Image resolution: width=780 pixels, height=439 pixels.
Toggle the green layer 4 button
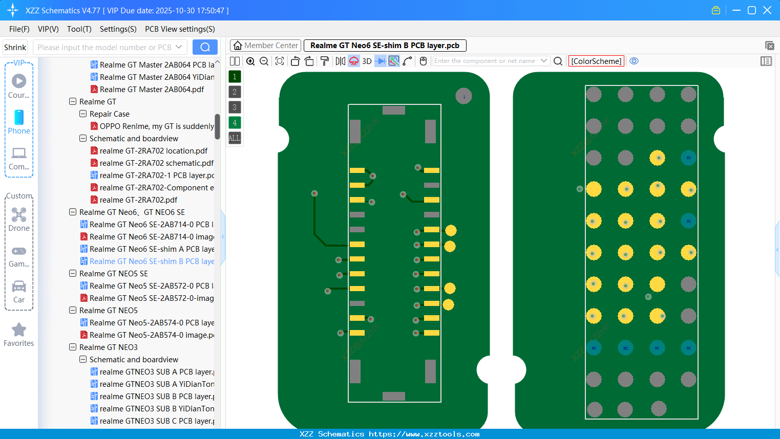(235, 123)
